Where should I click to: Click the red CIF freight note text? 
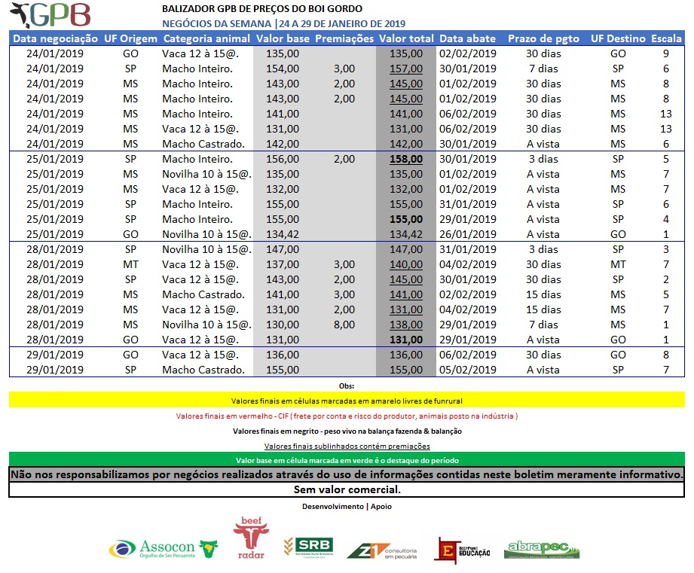[347, 416]
